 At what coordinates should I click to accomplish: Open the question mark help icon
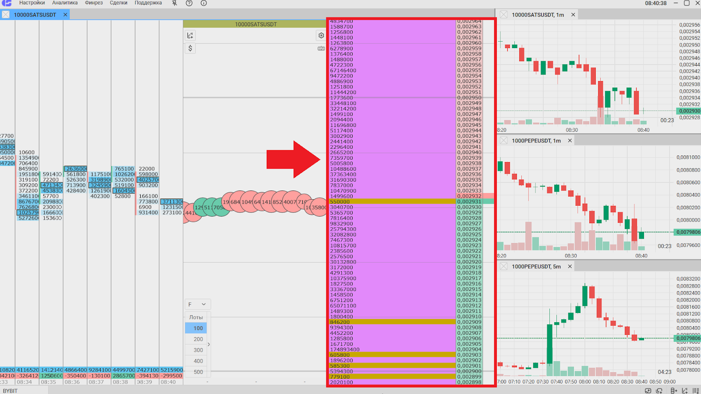pyautogui.click(x=189, y=3)
